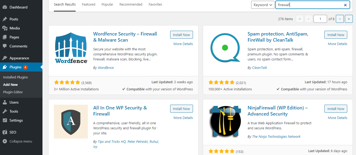356x155 pixels.
Task: Click The Ninja Technologies Network author link
Action: pyautogui.click(x=276, y=136)
